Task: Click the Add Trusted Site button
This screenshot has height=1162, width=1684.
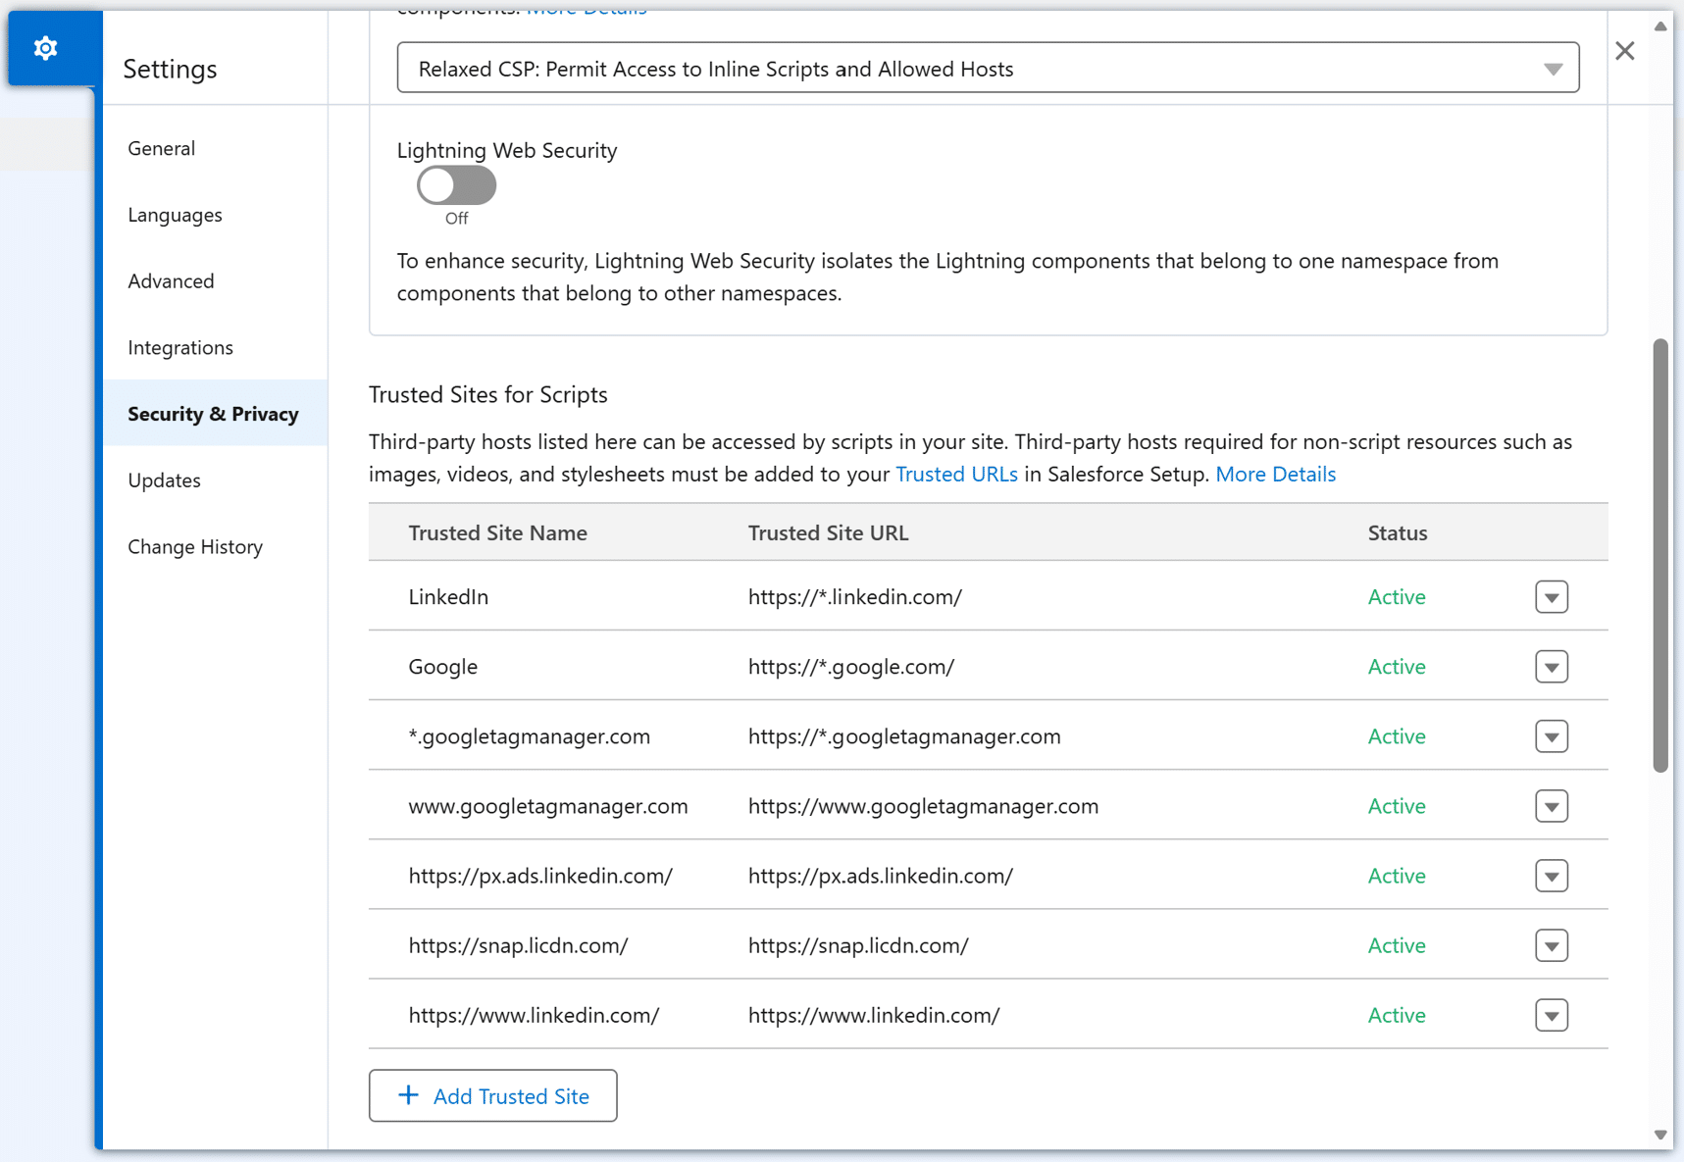Action: (x=492, y=1095)
